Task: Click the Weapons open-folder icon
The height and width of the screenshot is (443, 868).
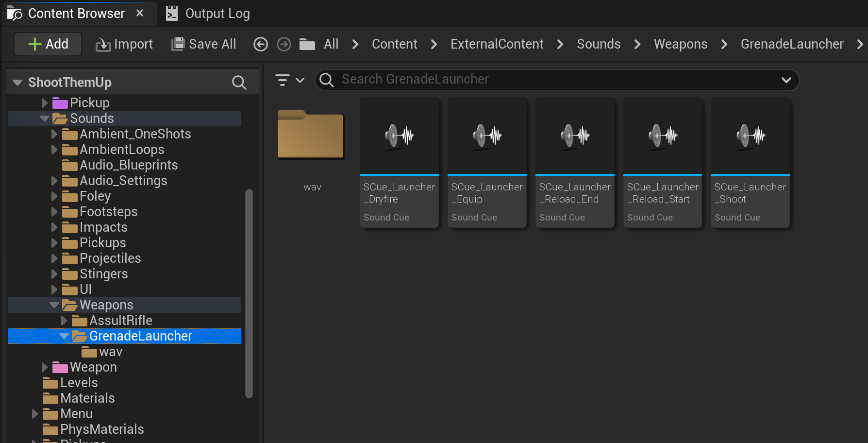Action: pos(69,305)
